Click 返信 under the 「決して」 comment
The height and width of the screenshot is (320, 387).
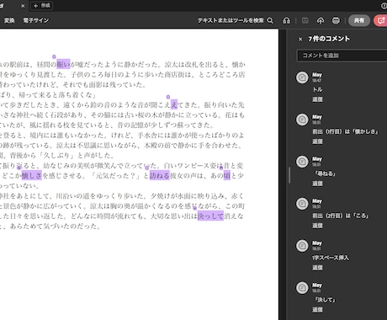click(x=317, y=310)
